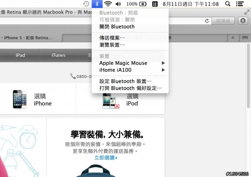Expand the iHome iA100 submenu arrow

(x=163, y=70)
